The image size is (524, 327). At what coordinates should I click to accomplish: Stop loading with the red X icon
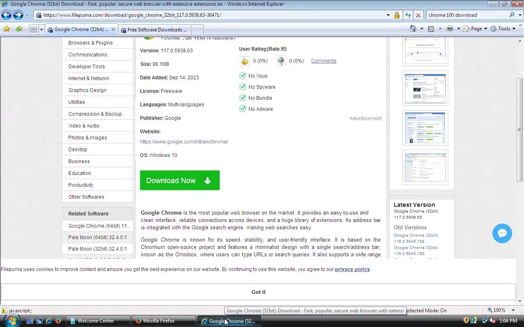pyautogui.click(x=418, y=15)
